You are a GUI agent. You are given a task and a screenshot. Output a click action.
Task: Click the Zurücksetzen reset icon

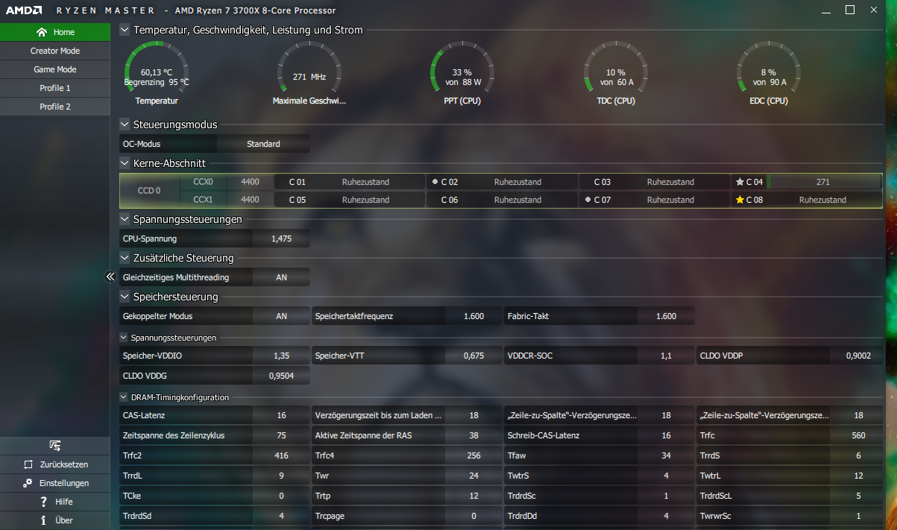(28, 464)
